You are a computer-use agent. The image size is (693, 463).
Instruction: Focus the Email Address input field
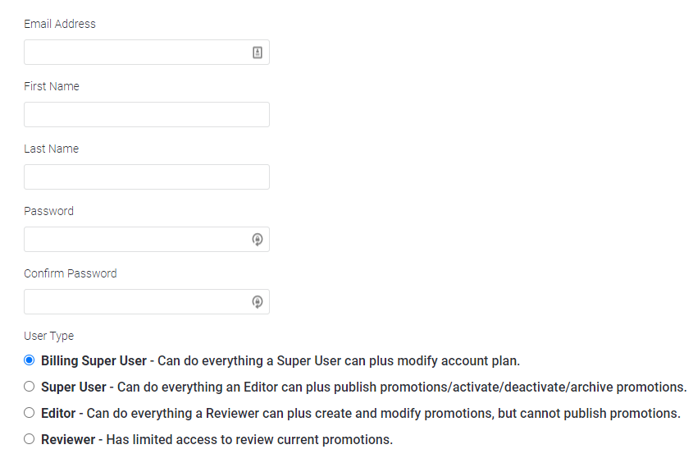[x=135, y=53]
